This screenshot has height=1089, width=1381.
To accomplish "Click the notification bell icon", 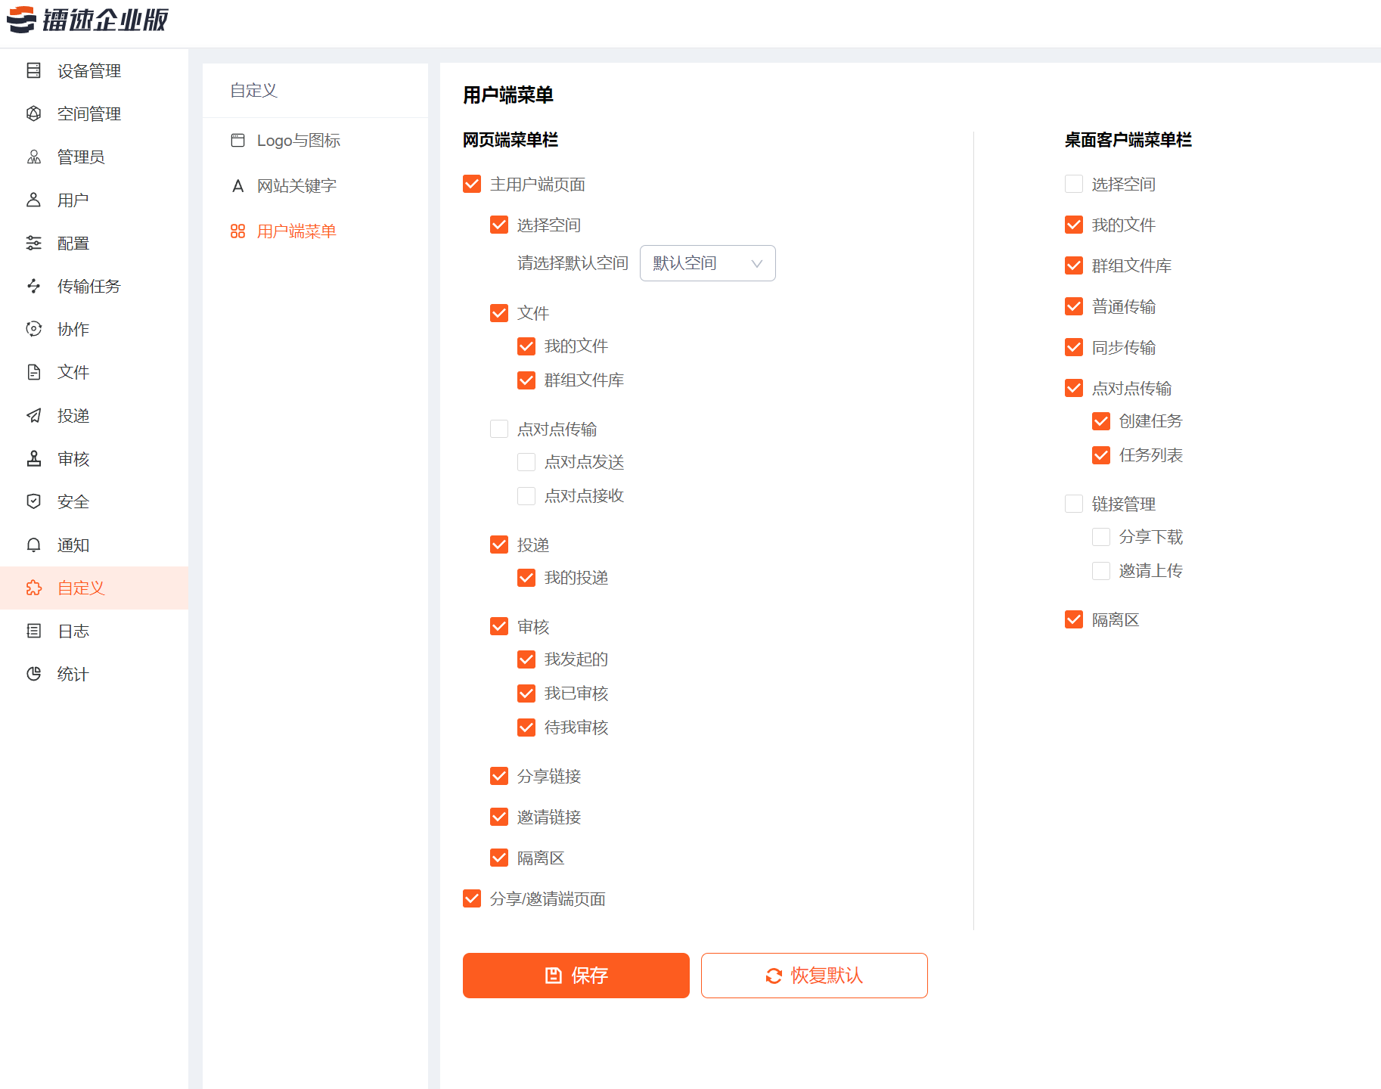I will point(34,544).
